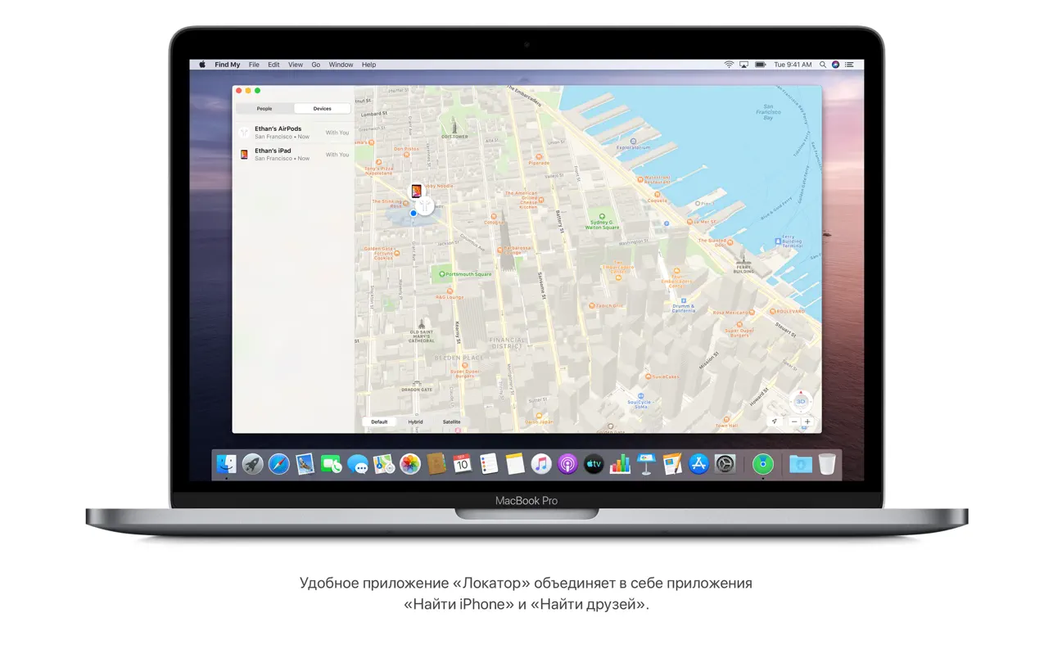1053x658 pixels.
Task: Click the AirPods pin on the map
Action: point(426,205)
